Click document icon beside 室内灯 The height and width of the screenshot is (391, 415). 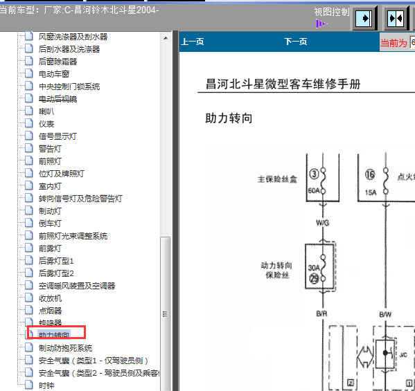point(29,185)
